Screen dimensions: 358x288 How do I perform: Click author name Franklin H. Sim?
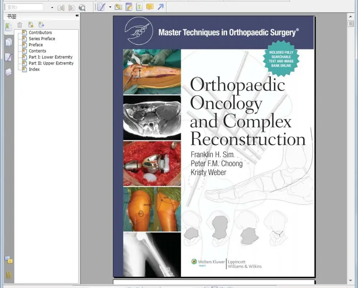[x=212, y=155]
